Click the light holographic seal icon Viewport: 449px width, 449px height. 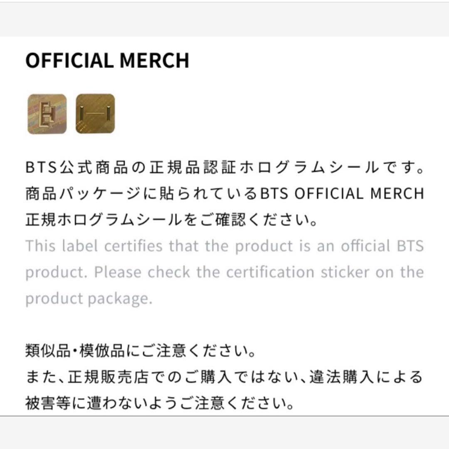pyautogui.click(x=47, y=114)
